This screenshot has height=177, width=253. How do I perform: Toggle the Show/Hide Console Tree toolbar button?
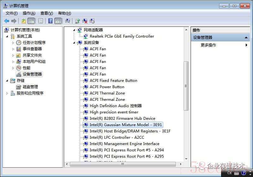(31, 21)
